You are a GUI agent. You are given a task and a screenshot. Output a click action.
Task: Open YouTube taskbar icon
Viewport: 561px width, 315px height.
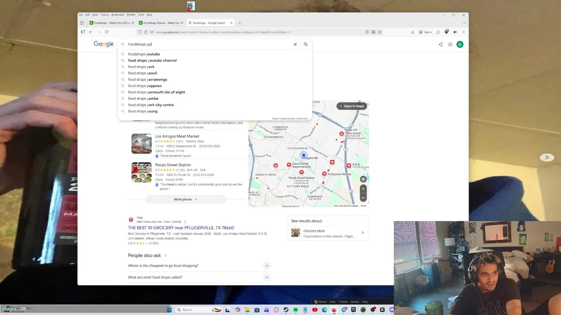tap(315, 310)
